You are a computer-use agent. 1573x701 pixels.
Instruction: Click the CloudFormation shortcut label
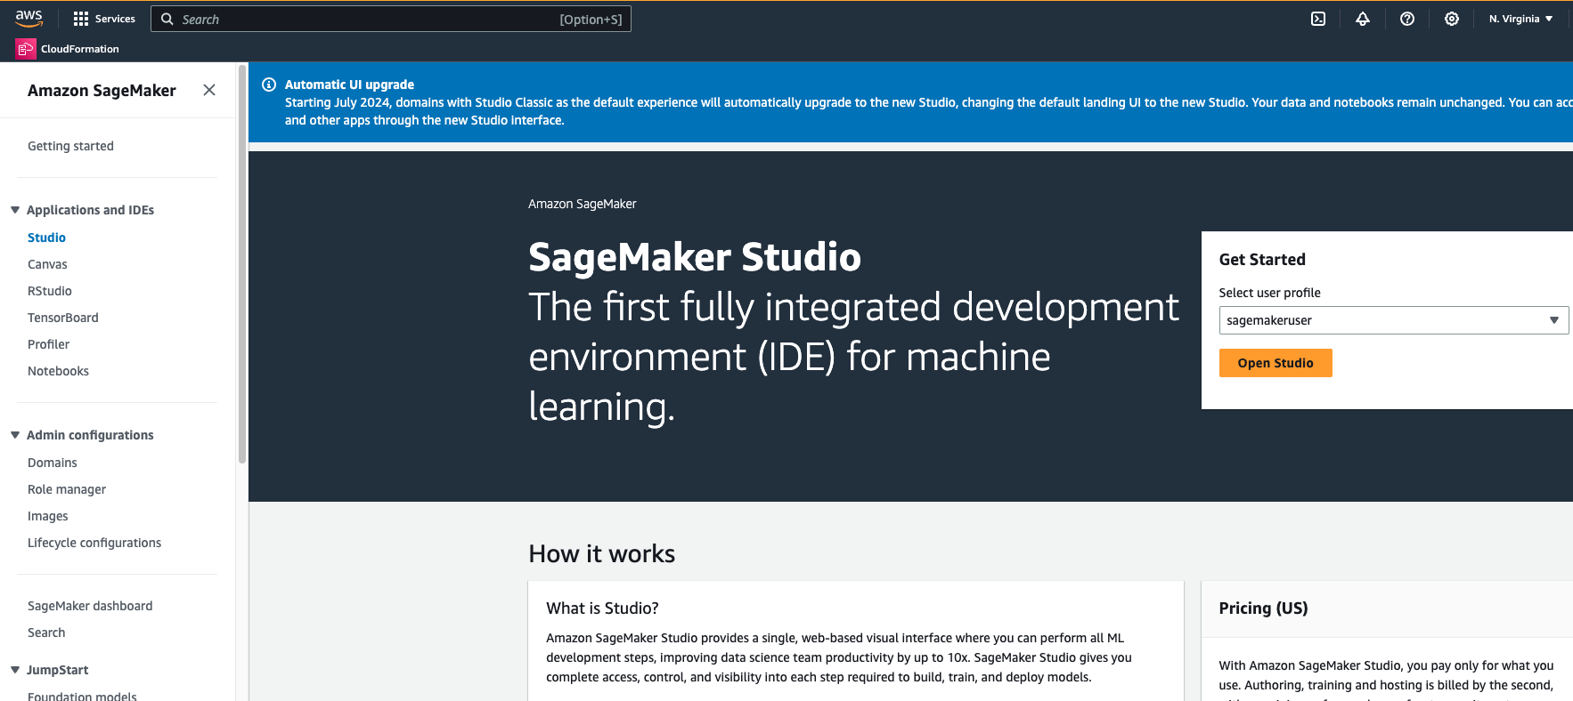click(80, 49)
